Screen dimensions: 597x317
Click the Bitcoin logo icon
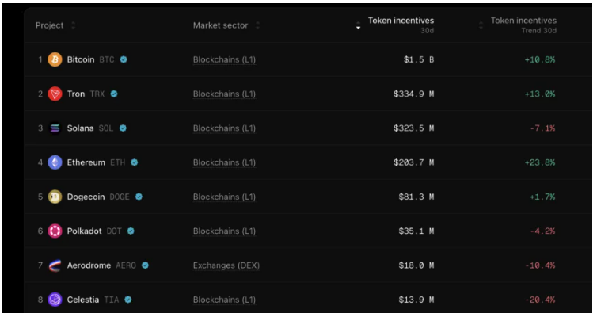click(x=55, y=59)
